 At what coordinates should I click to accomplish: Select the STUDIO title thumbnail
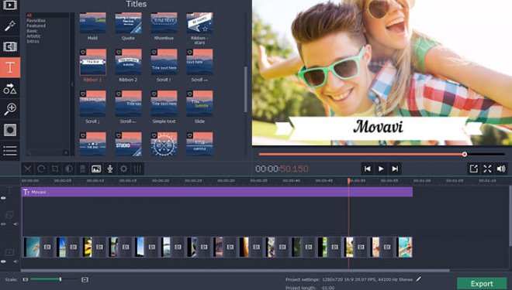pyautogui.click(x=128, y=144)
